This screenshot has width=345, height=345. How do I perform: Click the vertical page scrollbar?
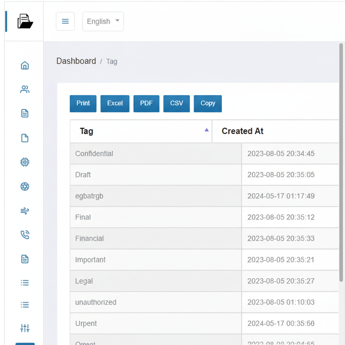(341, 162)
